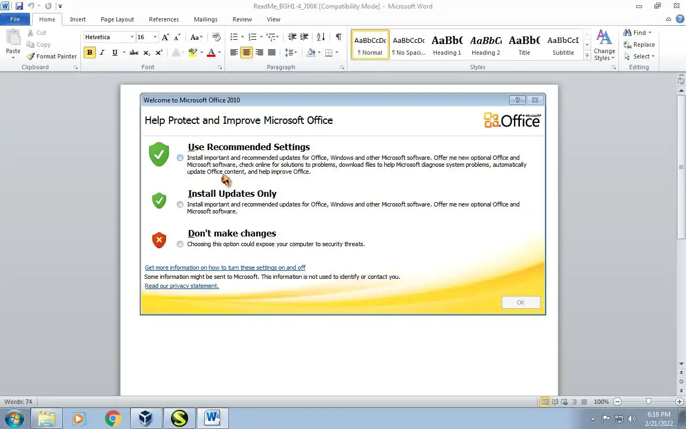686x429 pixels.
Task: Switch to Outline view
Action: 574,402
